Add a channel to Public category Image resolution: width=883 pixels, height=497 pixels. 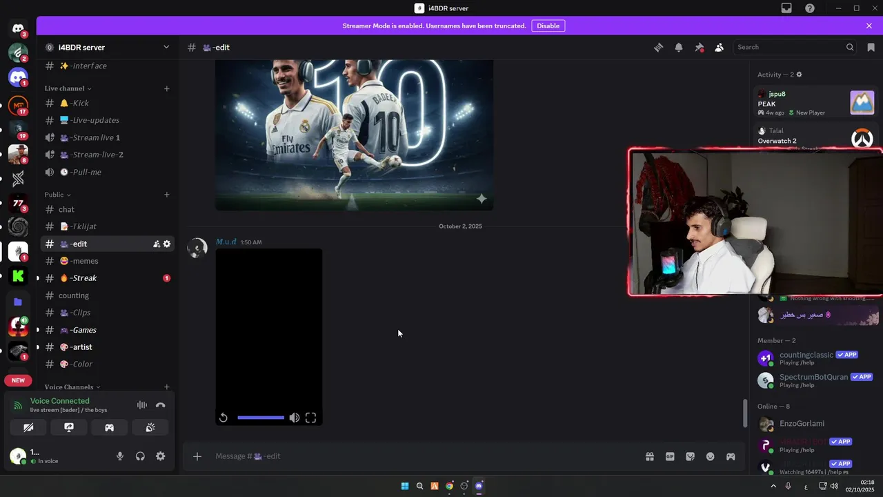(166, 195)
